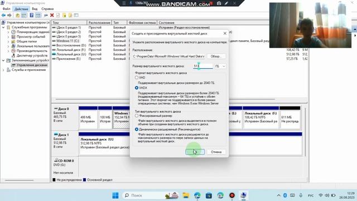The height and width of the screenshot is (201, 357).
Task: Expand Службы и приложения node arrow
Action: click(3, 70)
